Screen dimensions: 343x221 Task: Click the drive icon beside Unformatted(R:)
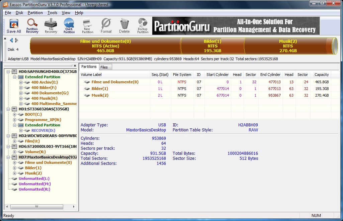pyautogui.click(x=14, y=189)
